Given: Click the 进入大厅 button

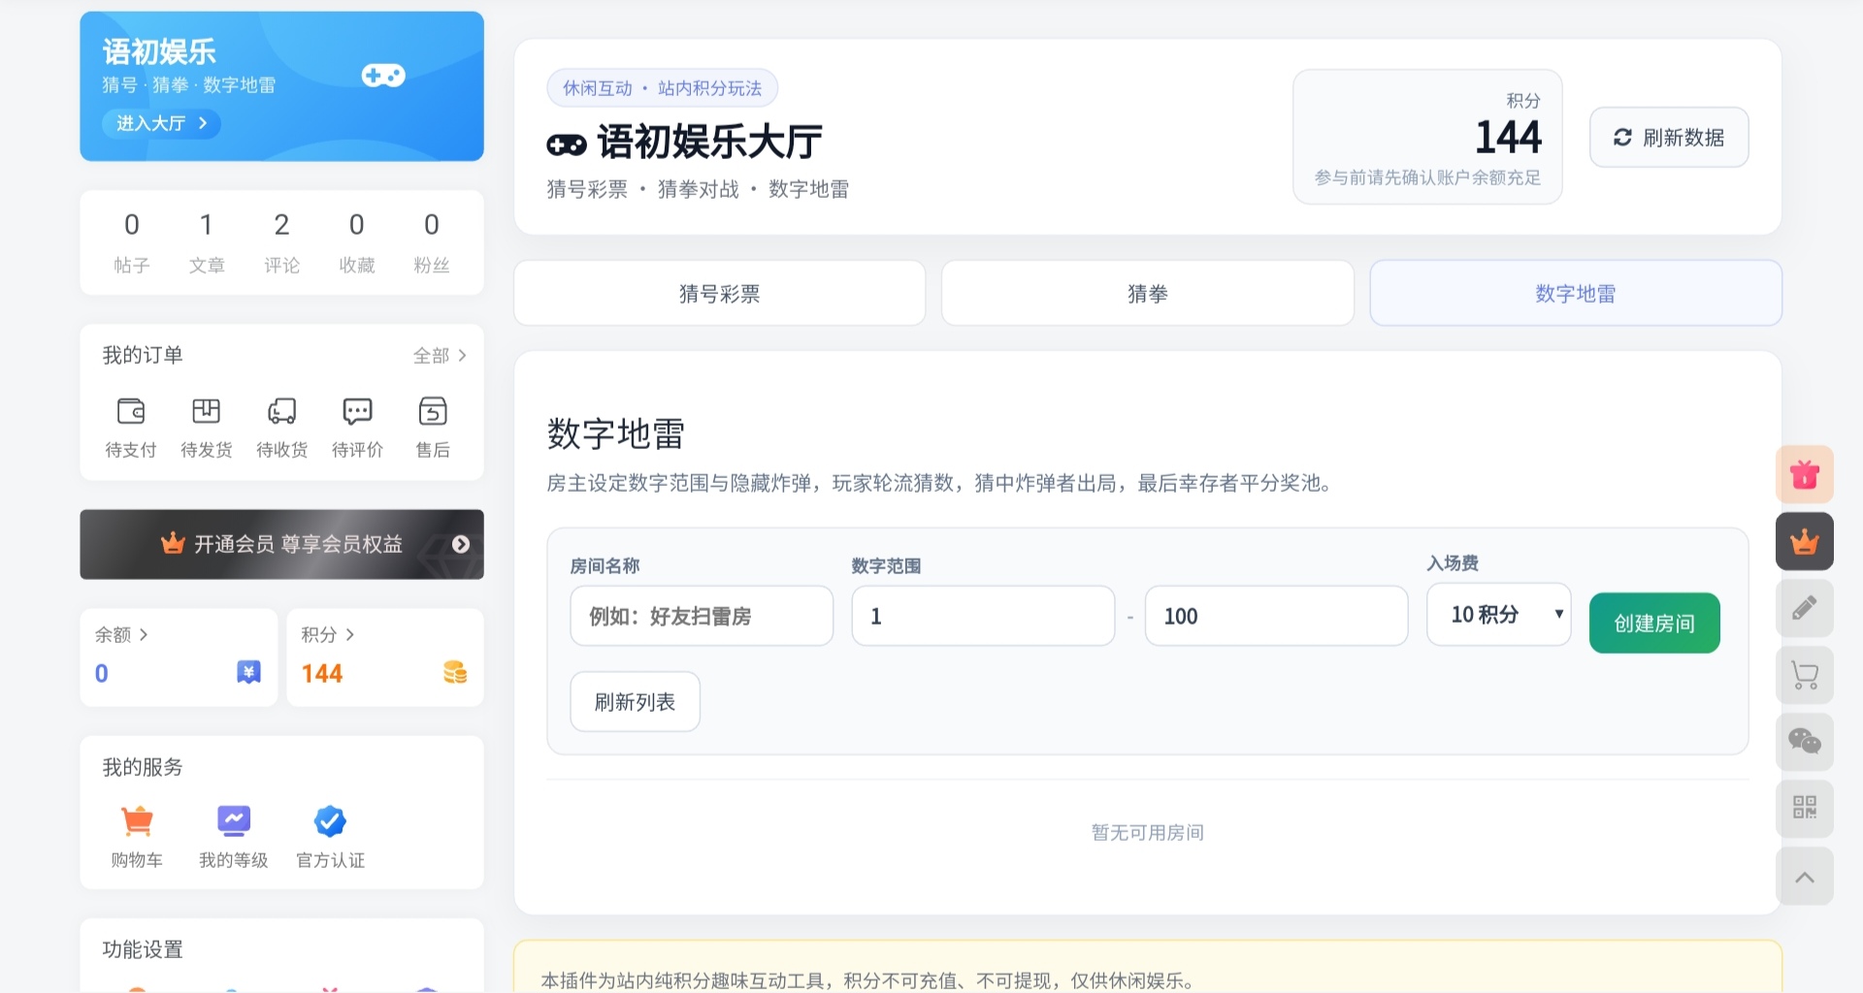Looking at the screenshot, I should 161,123.
